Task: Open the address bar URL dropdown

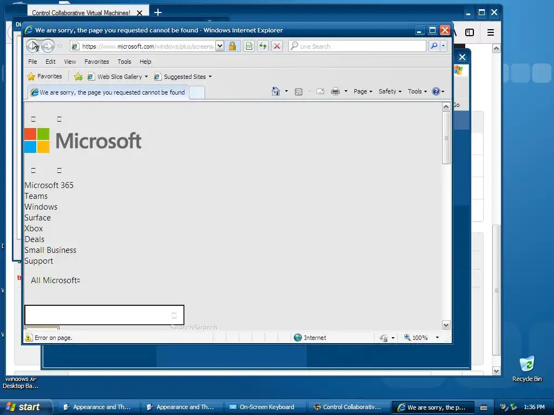Action: pos(220,46)
